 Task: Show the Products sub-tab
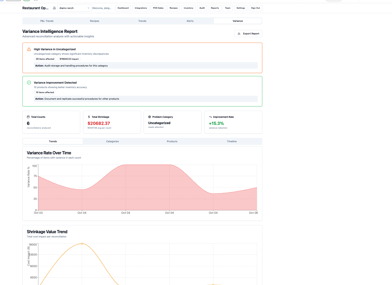click(x=172, y=141)
